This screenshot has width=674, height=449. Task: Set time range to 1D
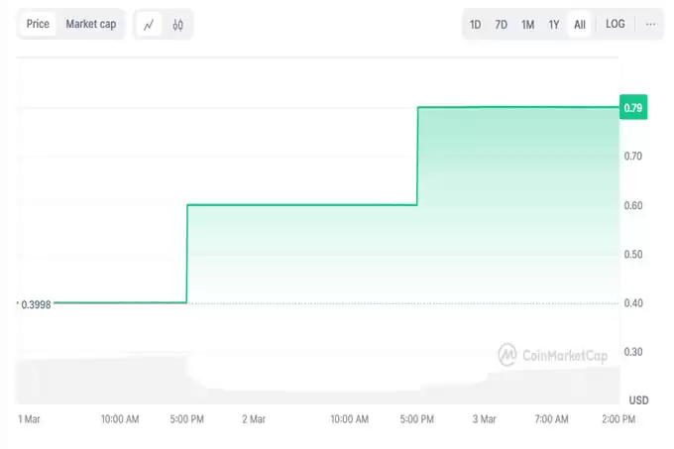pyautogui.click(x=476, y=25)
